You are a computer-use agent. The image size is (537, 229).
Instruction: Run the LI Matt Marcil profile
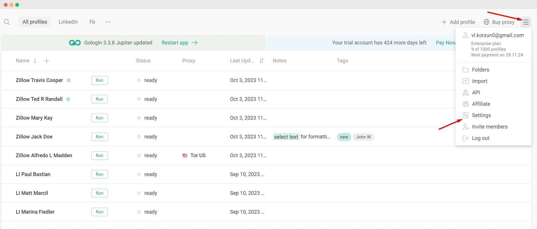[x=100, y=193]
